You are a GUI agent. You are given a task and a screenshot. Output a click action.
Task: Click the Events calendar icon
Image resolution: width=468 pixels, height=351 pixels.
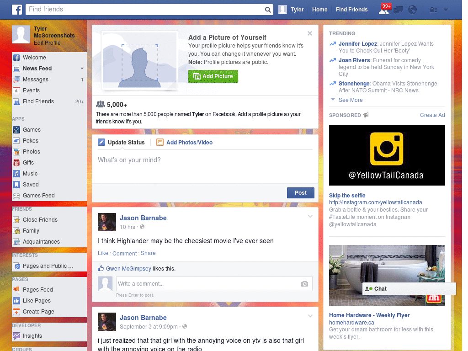click(x=16, y=91)
